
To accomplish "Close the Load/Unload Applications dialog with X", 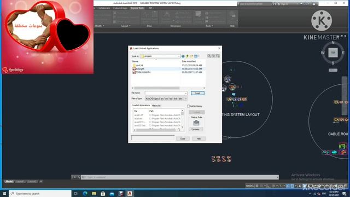I will 219,48.
